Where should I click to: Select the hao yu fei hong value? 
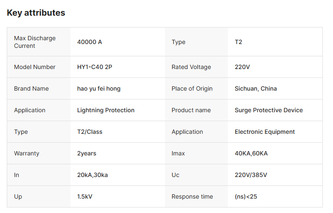coord(99,89)
